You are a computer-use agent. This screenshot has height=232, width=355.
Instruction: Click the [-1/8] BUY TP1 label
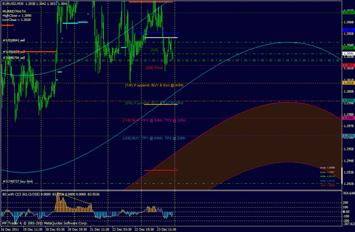154,120
